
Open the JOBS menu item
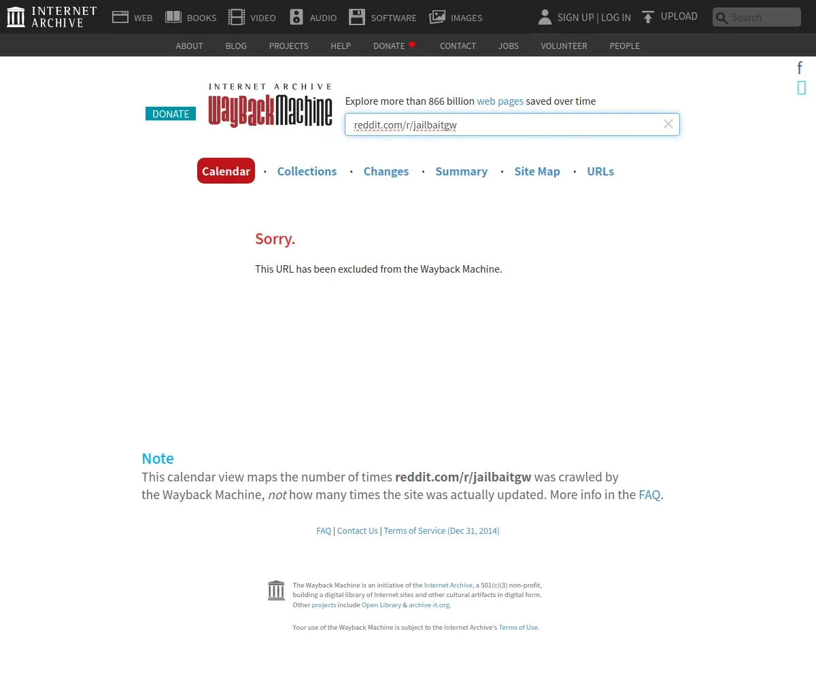point(509,46)
